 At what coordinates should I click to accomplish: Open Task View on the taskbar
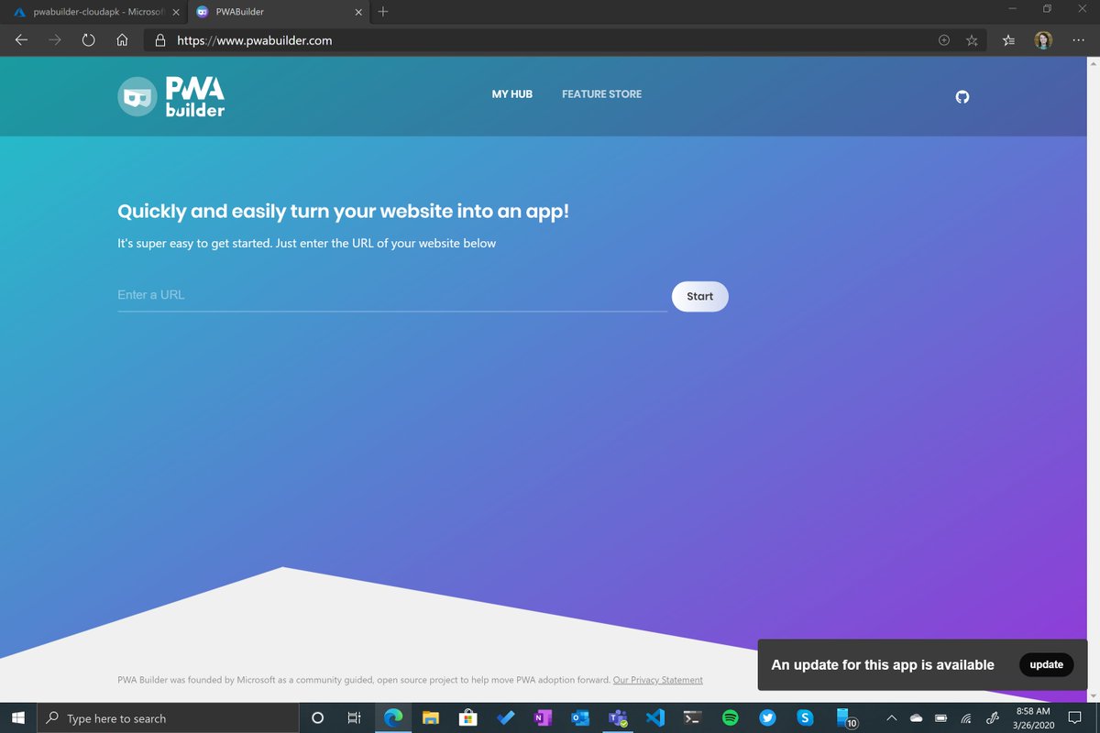[x=354, y=718]
